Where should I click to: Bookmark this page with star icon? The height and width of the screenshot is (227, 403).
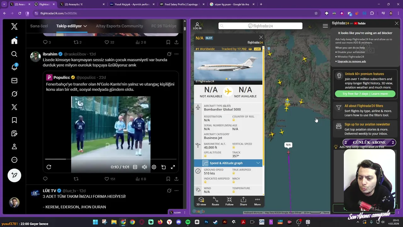(316, 13)
